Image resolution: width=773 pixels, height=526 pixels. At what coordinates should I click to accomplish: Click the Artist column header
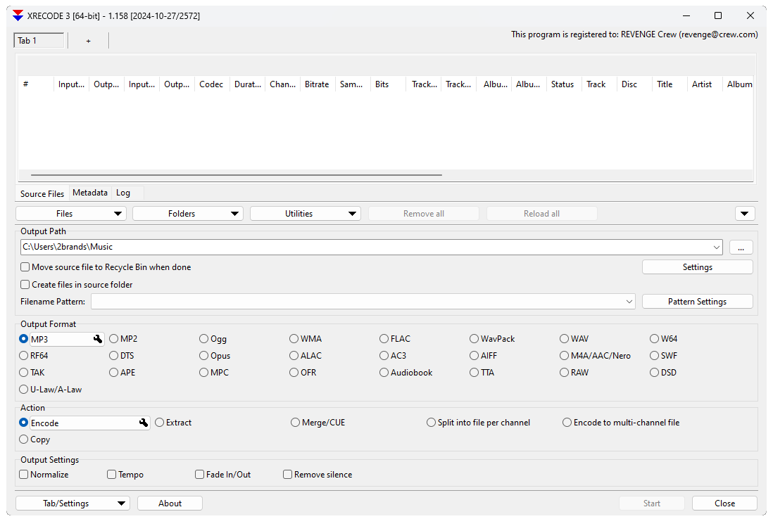(x=705, y=84)
